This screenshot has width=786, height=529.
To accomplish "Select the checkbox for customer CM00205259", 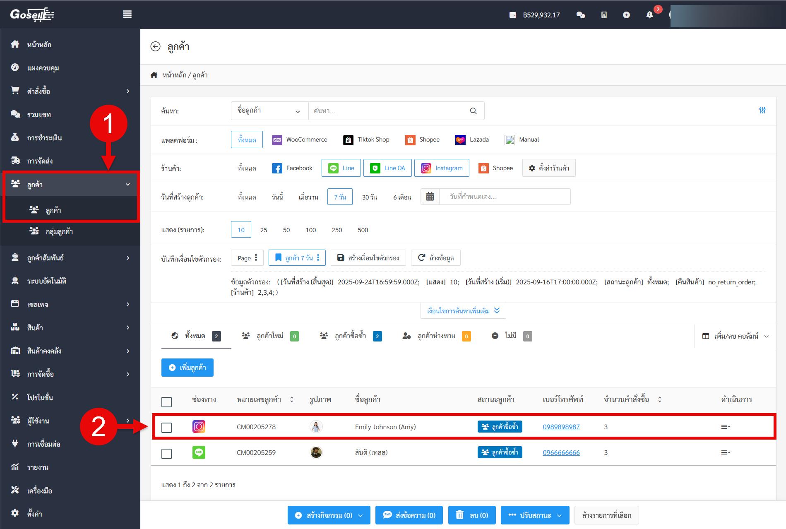I will pos(166,453).
